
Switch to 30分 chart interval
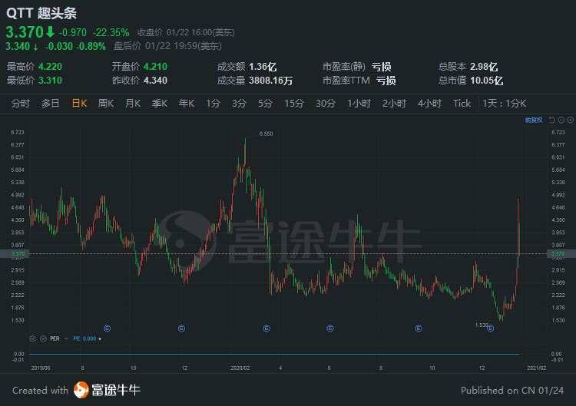point(326,104)
